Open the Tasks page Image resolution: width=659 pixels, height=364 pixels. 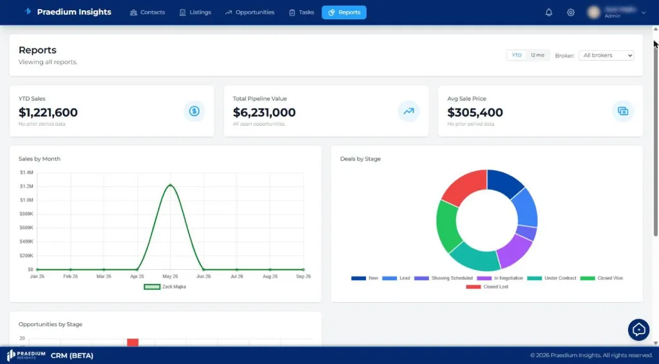[x=301, y=13]
